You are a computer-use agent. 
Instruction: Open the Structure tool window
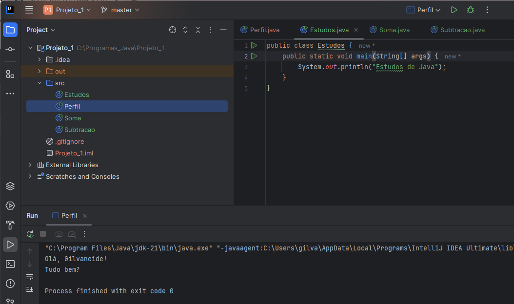coord(10,75)
